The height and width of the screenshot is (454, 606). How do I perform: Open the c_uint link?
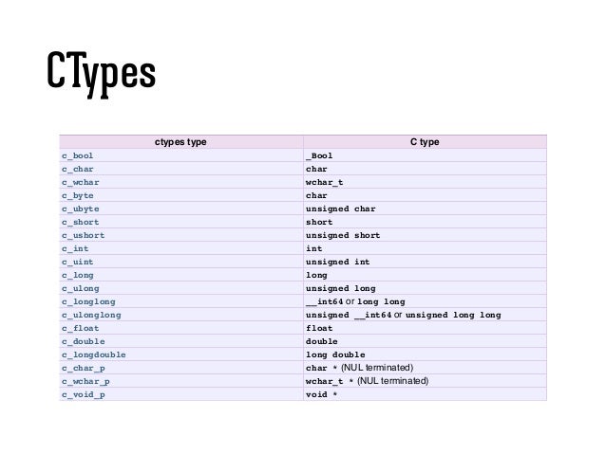[77, 262]
